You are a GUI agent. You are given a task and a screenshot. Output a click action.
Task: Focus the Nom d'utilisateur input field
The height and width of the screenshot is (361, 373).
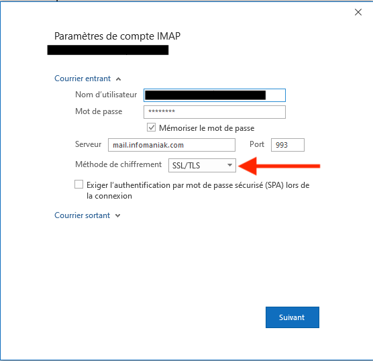coord(215,95)
